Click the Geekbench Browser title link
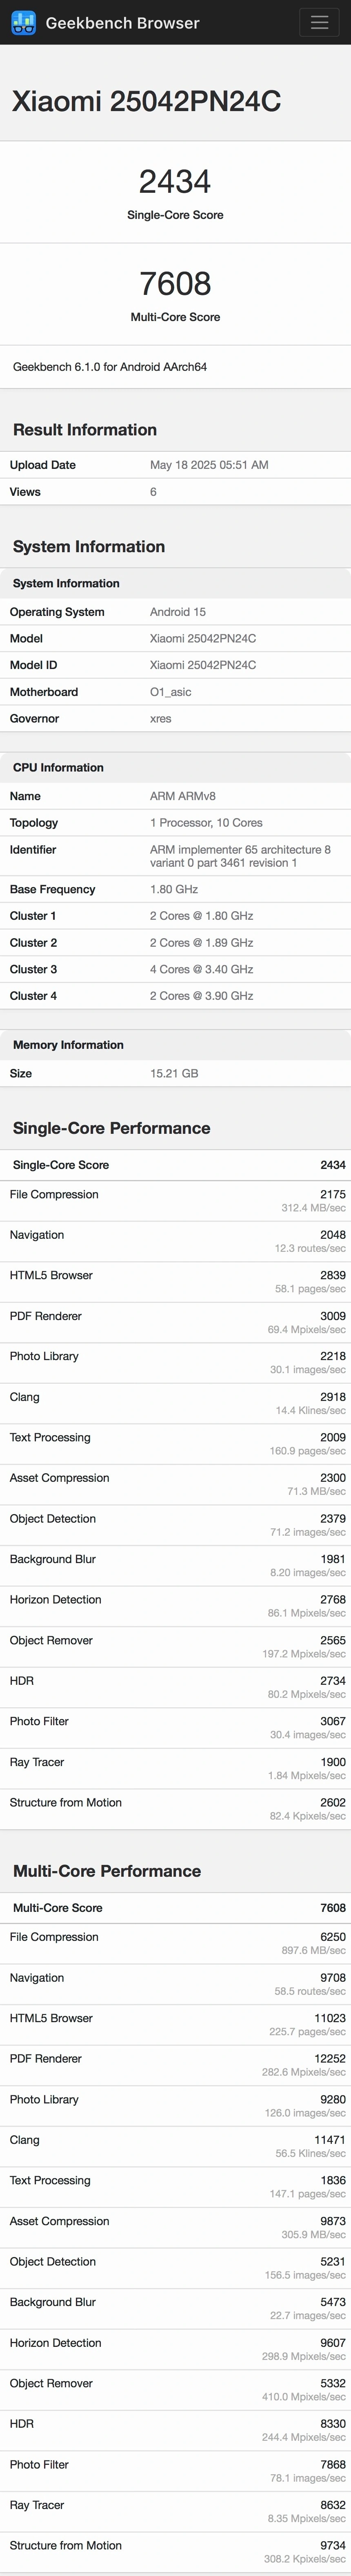Screen dimensions: 351x2576 122,22
